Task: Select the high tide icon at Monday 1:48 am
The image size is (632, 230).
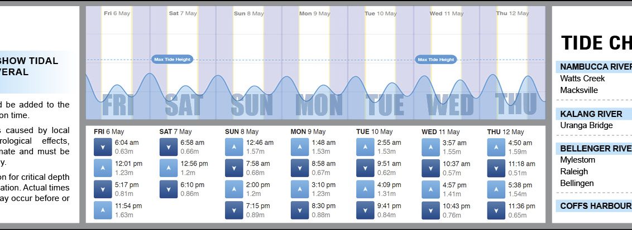Action: pyautogui.click(x=300, y=146)
